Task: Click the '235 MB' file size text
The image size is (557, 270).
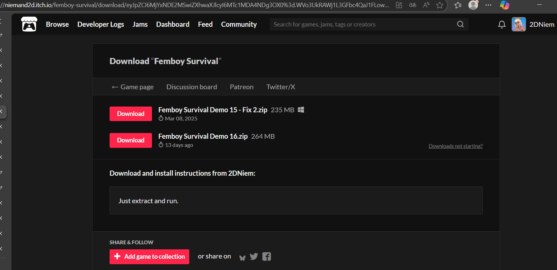Action: pos(283,110)
